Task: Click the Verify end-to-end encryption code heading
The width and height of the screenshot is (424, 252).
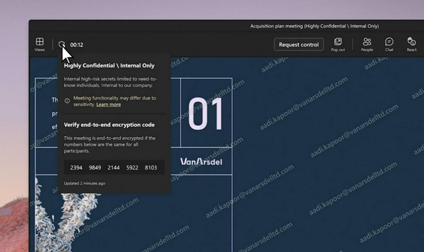Action: (109, 125)
